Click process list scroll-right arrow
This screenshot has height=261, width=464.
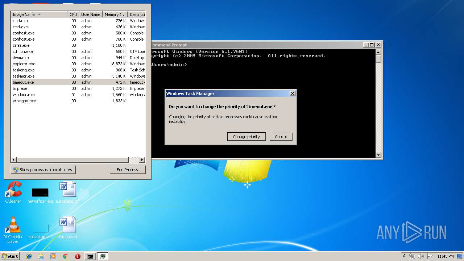click(142, 160)
